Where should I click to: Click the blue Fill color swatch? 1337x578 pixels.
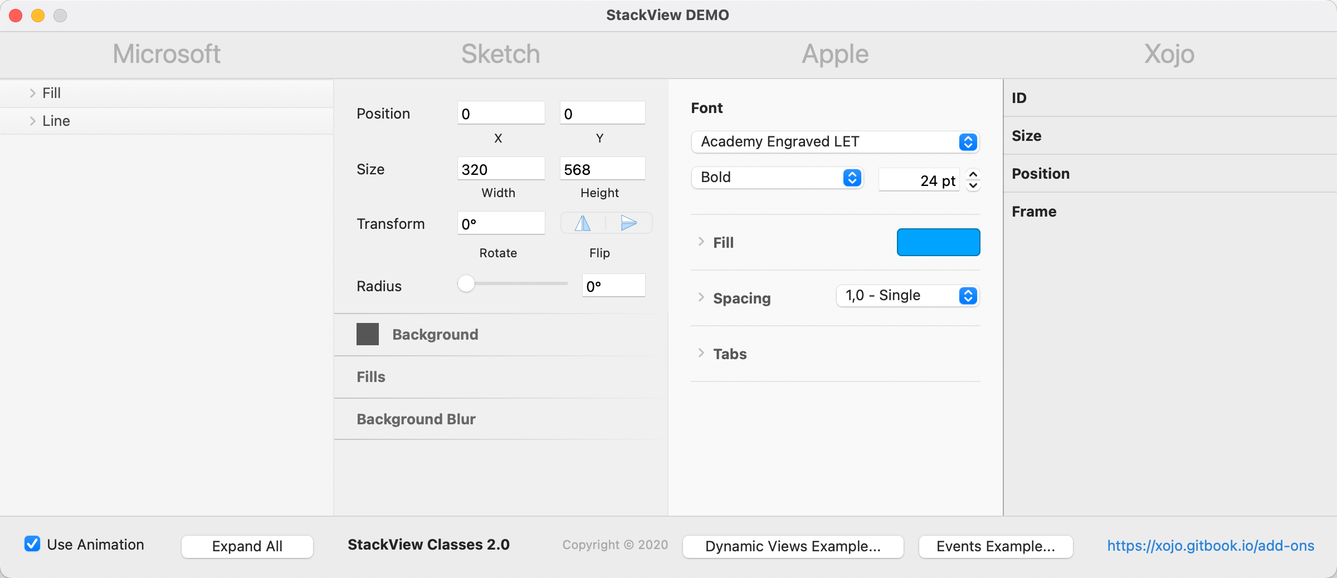pos(938,242)
